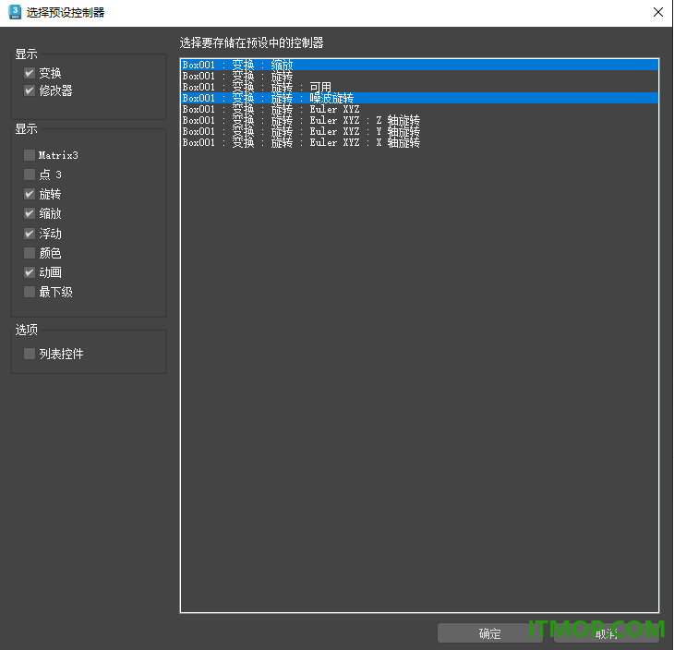Enable the Matrix3 checkbox
The width and height of the screenshot is (674, 650).
tap(30, 155)
